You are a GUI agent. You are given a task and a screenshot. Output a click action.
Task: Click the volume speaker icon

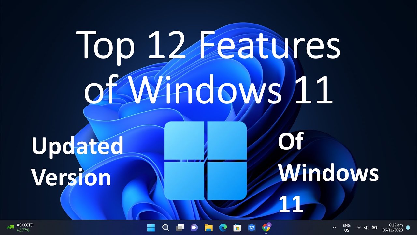click(x=366, y=227)
